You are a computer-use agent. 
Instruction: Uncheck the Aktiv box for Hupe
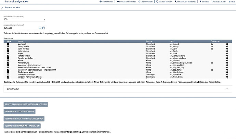(x=8, y=54)
